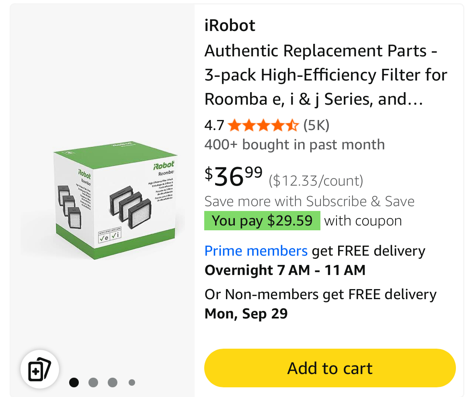Click the 400+ bought in past month text
474x397 pixels.
point(294,145)
